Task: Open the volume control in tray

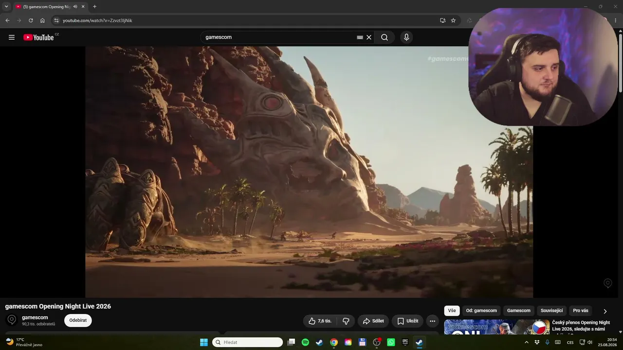Action: point(590,342)
